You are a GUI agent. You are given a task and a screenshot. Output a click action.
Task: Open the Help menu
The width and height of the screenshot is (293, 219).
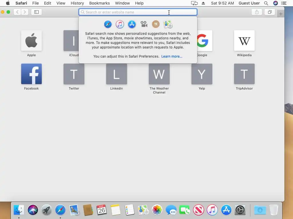139,3
